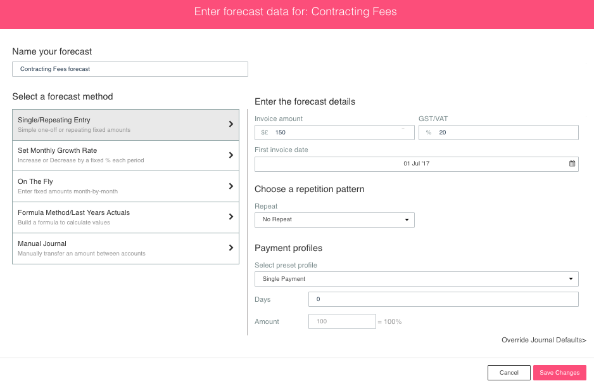
Task: Select the Single/Repeating Entry method
Action: pos(126,125)
